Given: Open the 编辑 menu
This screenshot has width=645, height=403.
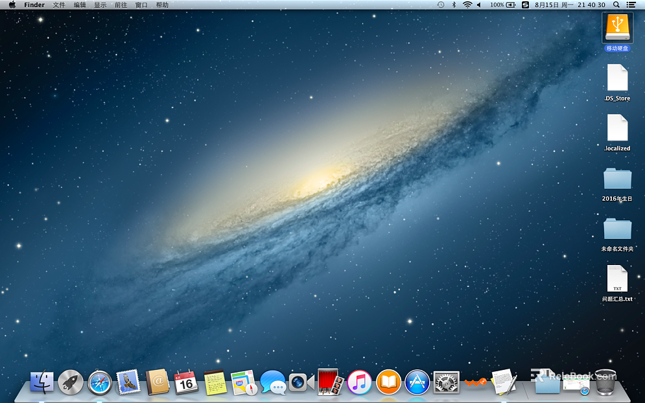Looking at the screenshot, I should pyautogui.click(x=80, y=5).
